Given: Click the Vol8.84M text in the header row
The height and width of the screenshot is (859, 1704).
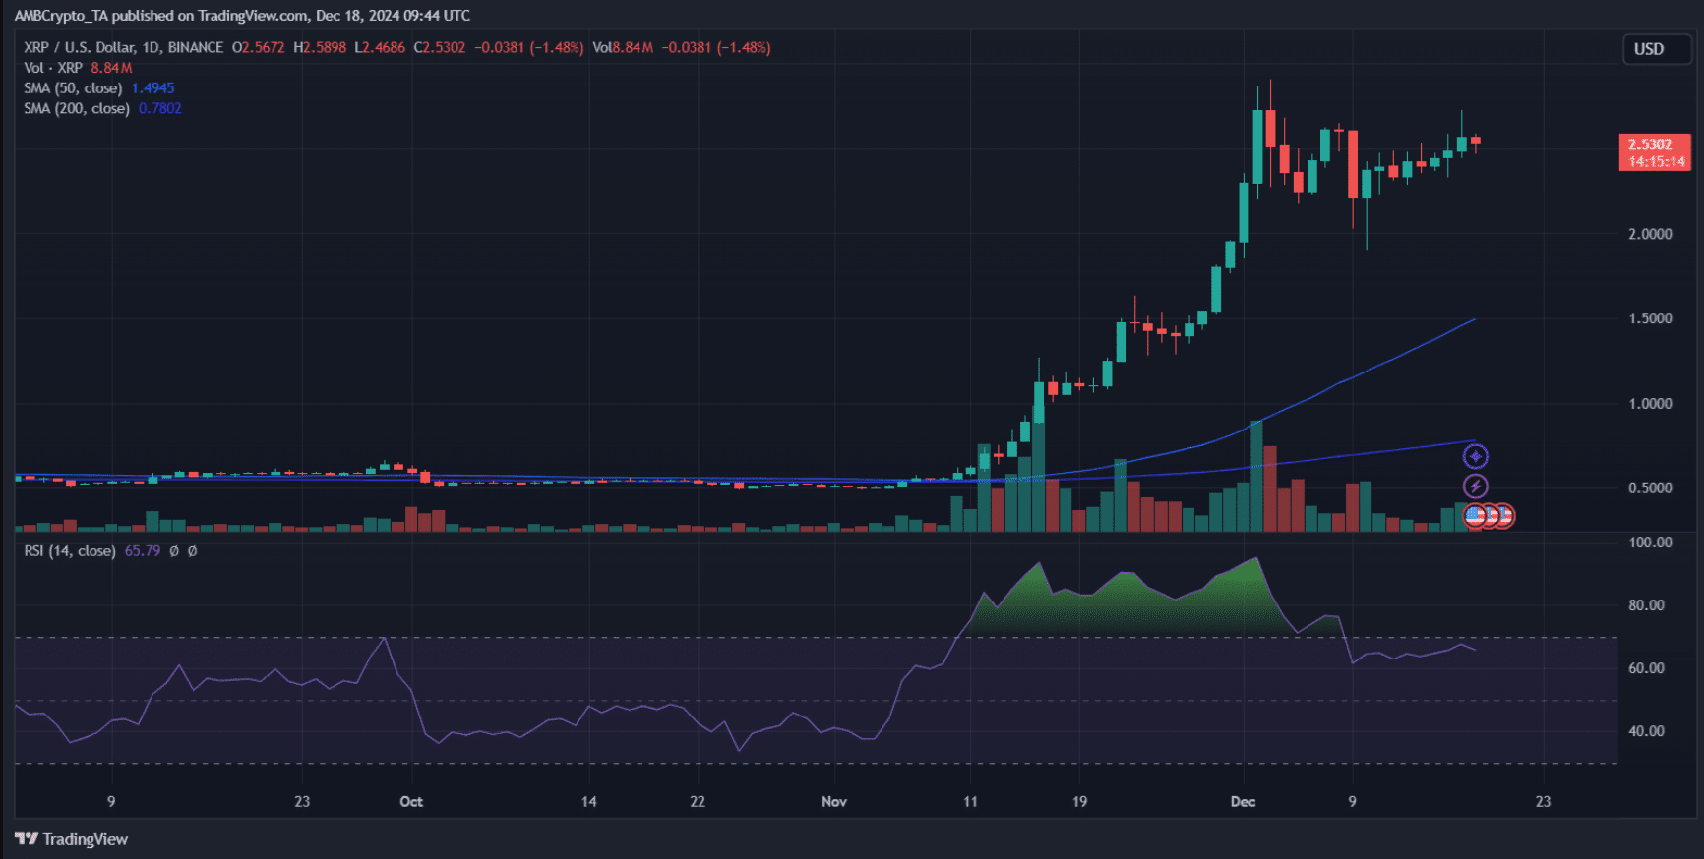Looking at the screenshot, I should [623, 47].
